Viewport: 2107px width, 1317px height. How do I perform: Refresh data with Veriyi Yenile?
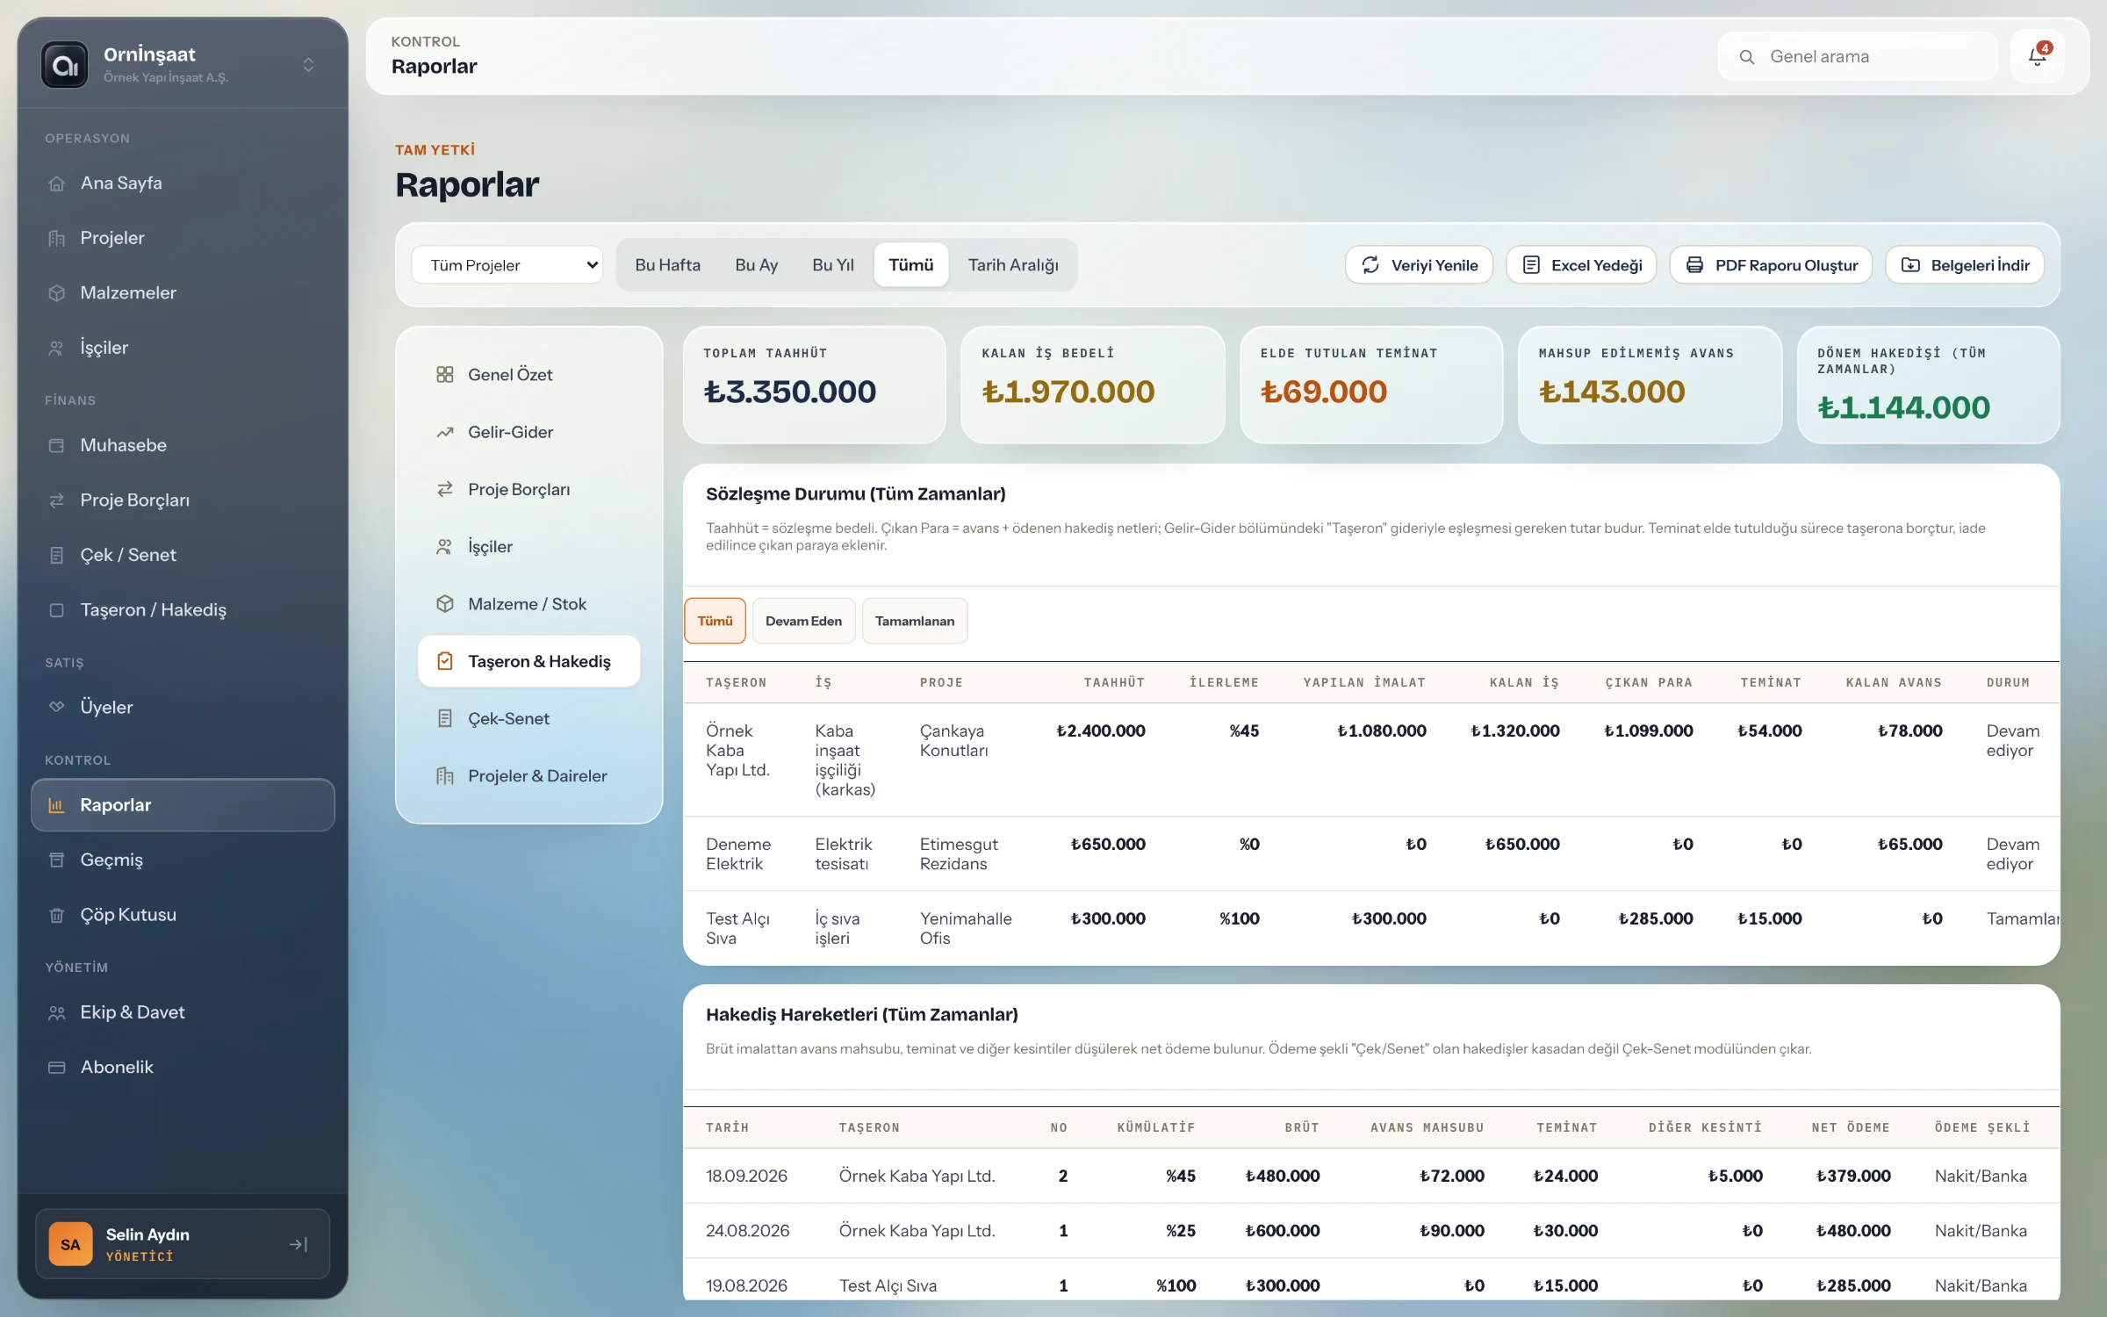coord(1419,265)
